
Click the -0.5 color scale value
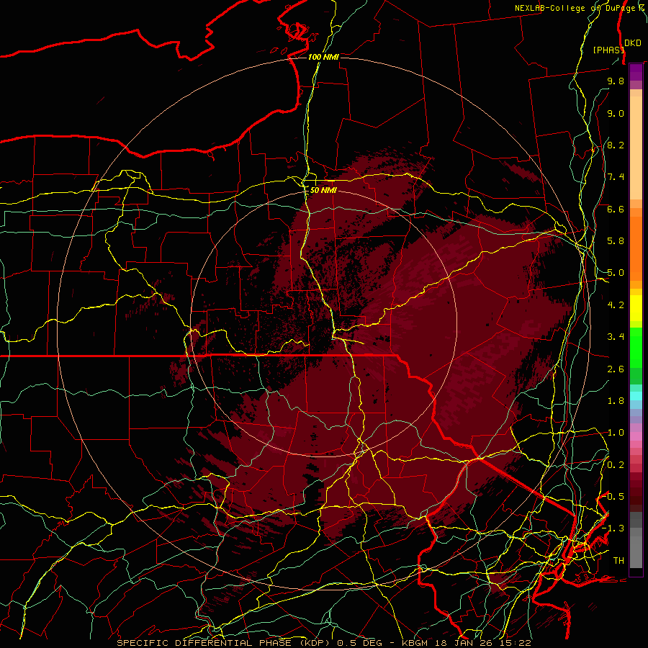pos(613,497)
